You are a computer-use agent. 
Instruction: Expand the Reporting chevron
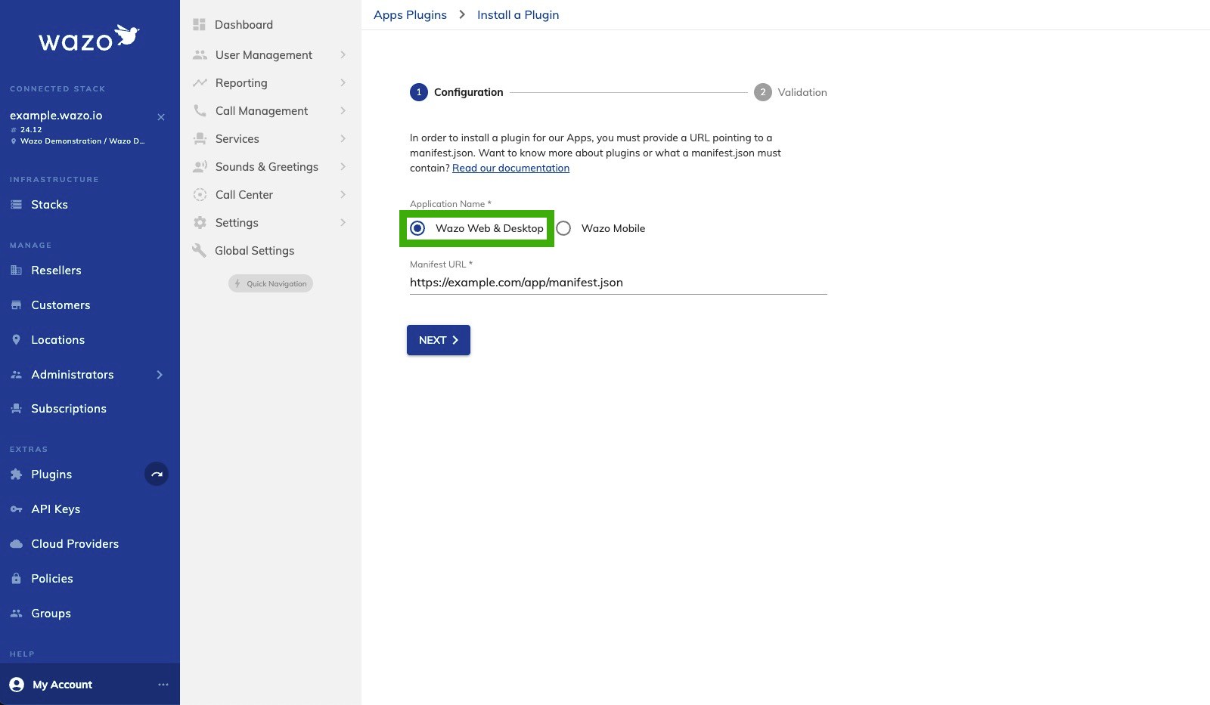343,83
